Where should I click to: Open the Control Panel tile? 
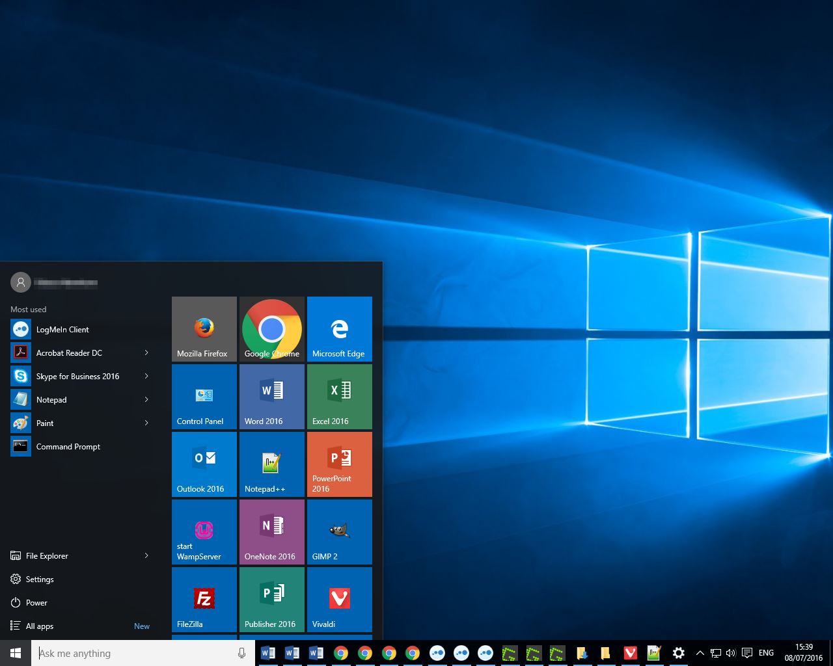click(x=204, y=397)
